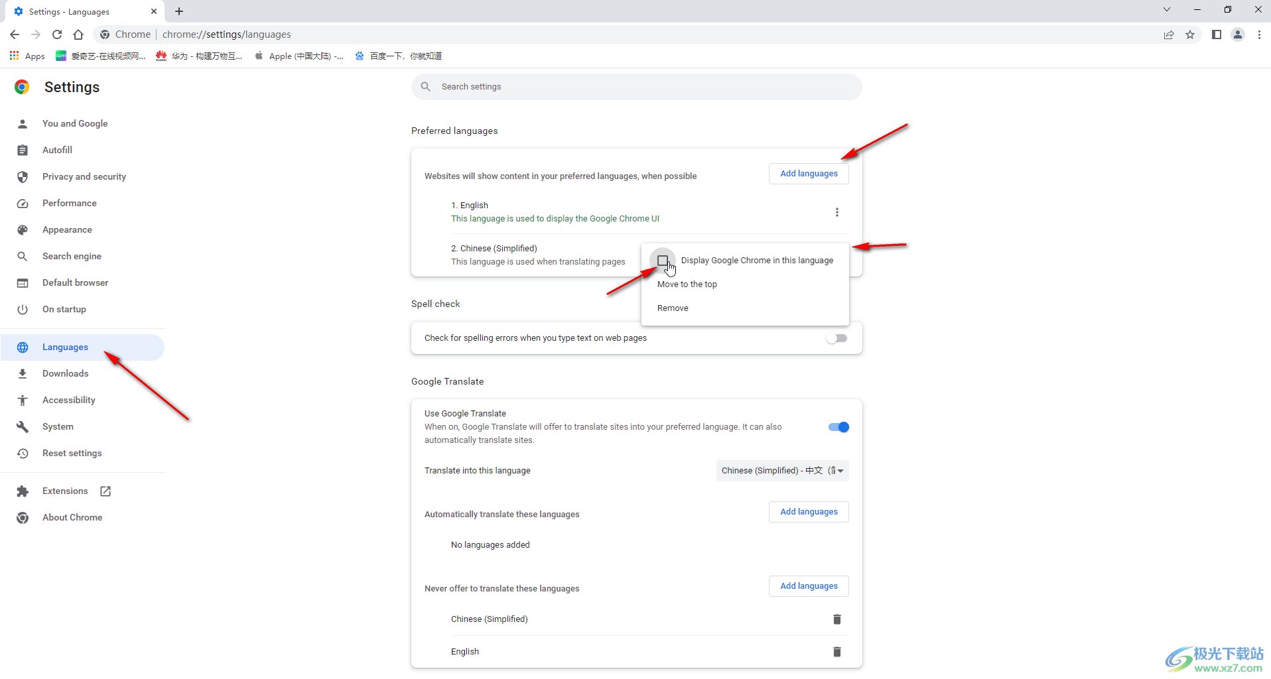Open the profile avatar icon
The height and width of the screenshot is (679, 1271).
click(x=1238, y=34)
